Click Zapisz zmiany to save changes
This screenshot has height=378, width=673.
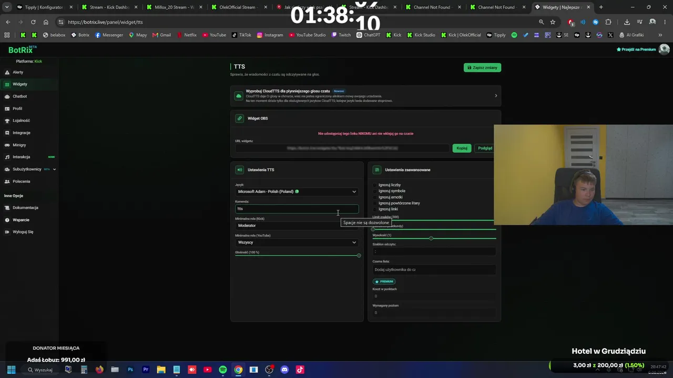point(482,68)
